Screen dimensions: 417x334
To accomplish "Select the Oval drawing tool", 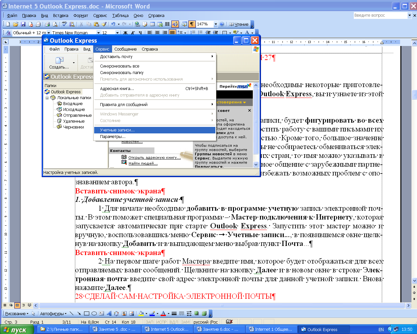I will click(x=94, y=313).
